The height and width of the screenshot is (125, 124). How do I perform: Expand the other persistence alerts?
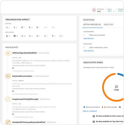click(x=23, y=117)
